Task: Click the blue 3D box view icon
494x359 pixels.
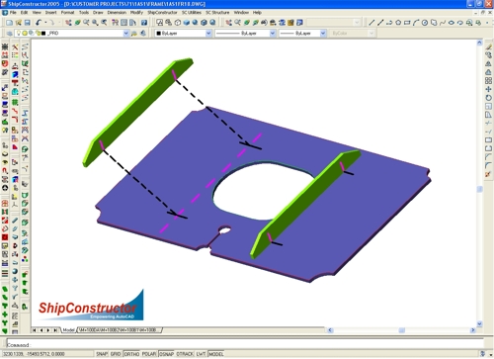Action: (x=187, y=23)
